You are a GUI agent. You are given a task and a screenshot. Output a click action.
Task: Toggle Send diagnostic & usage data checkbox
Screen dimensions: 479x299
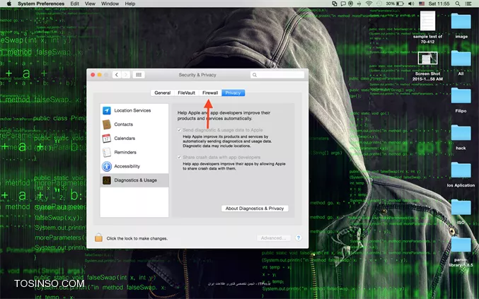point(179,130)
